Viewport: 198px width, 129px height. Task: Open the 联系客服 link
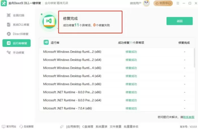[x=189, y=117]
